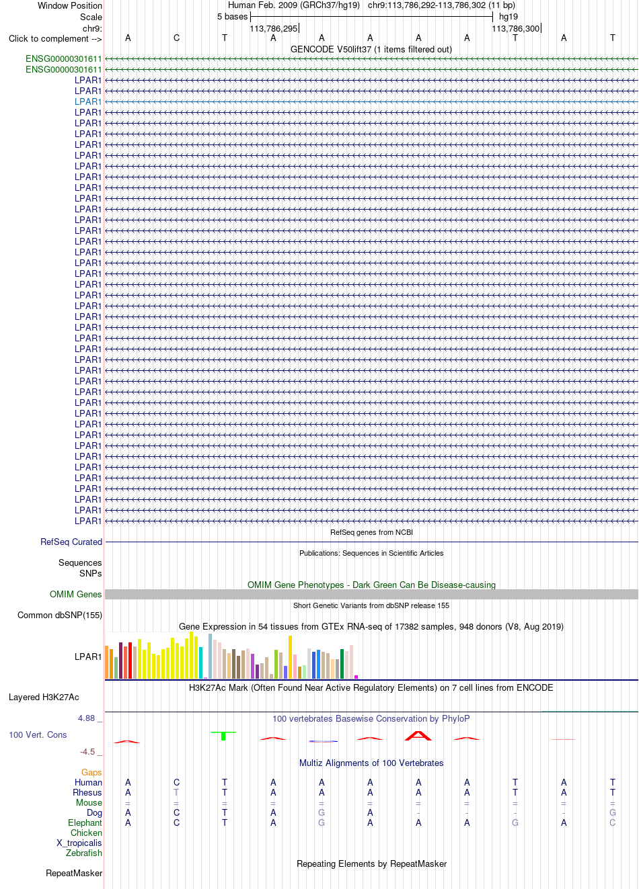Open 'Publications: Sequences in Scientific Articles' title
Viewport: 639px width, 889px height.
click(371, 553)
